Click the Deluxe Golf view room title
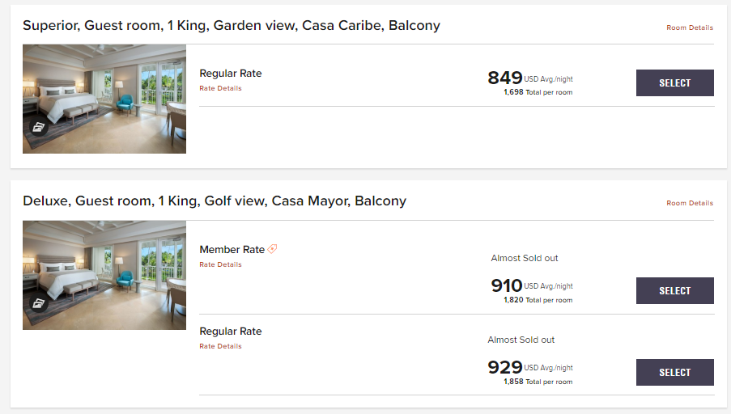This screenshot has width=731, height=414. point(215,201)
